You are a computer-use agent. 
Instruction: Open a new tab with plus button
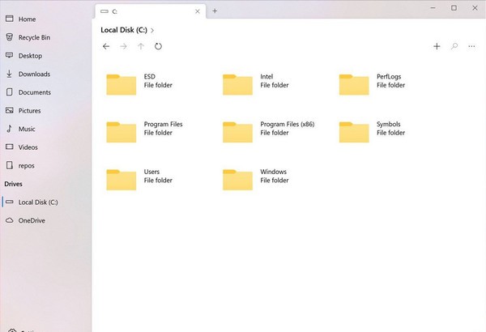click(215, 11)
